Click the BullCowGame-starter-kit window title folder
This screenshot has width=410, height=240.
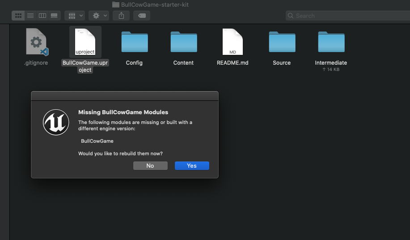tap(116, 4)
